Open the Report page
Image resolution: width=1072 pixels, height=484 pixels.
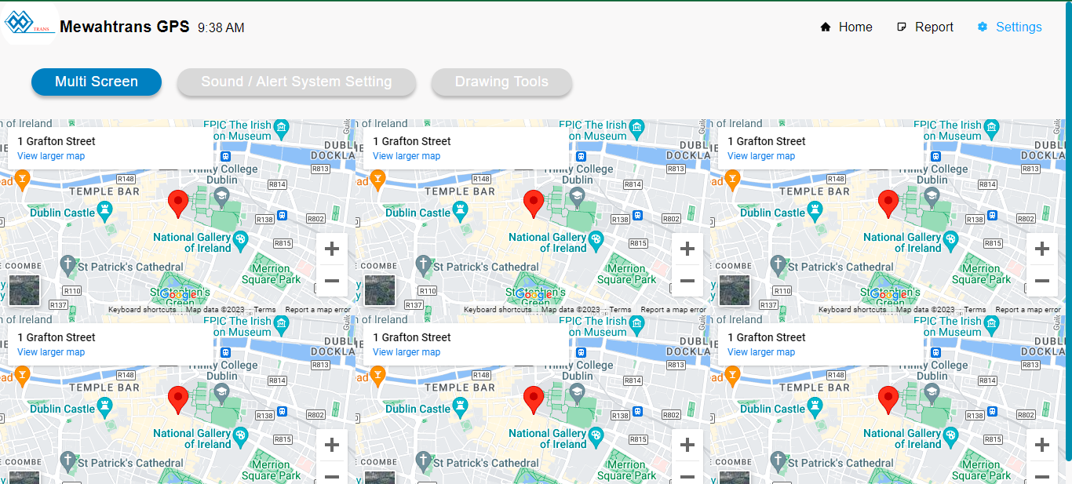pyautogui.click(x=925, y=27)
